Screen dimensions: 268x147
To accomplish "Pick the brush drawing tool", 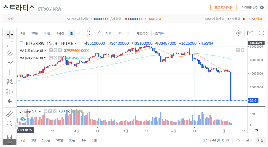I will click(10, 63).
